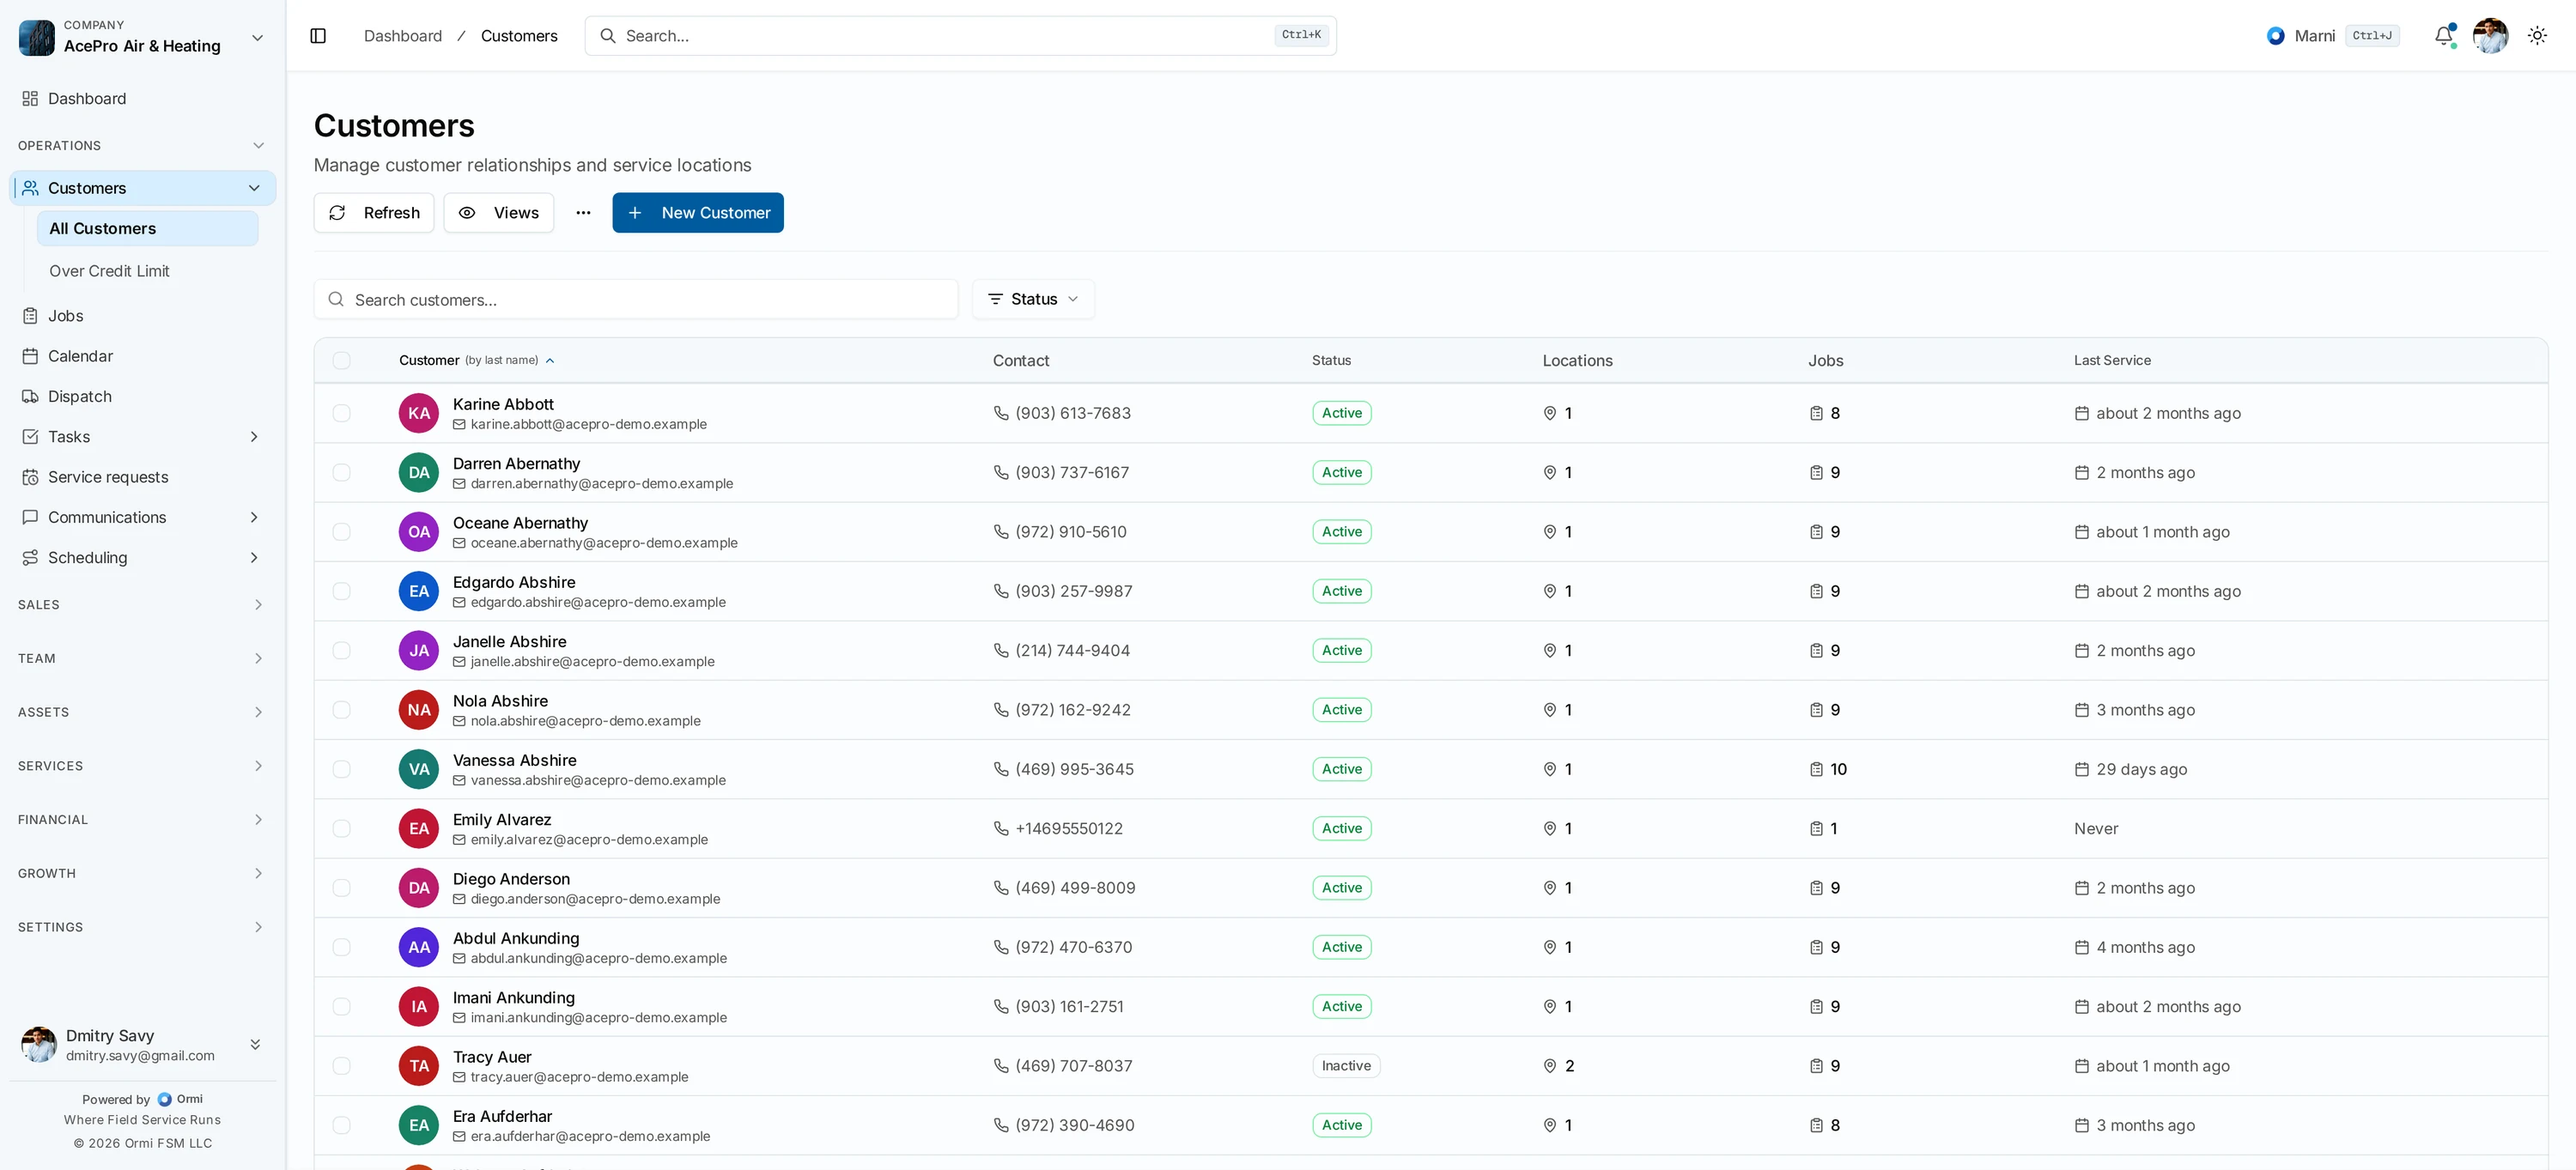
Task: Select Era Aufderhar's row checkbox
Action: pyautogui.click(x=342, y=1125)
